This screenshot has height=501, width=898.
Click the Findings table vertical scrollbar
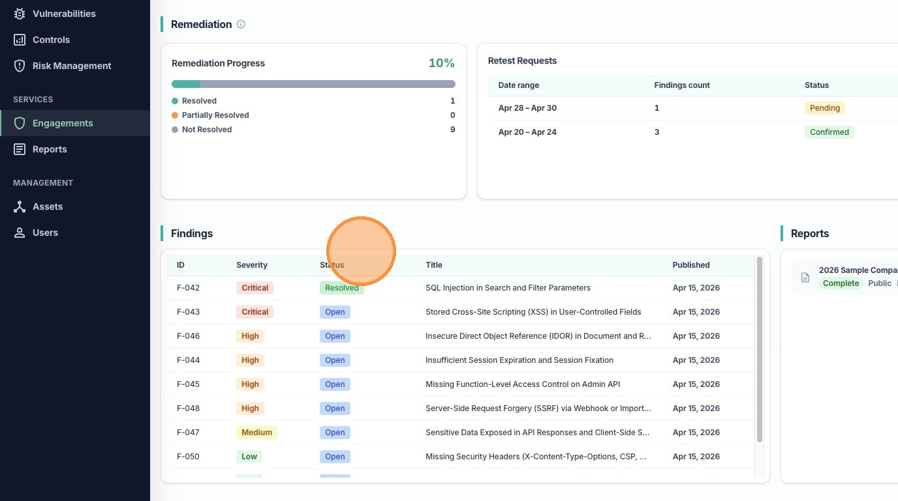pos(759,349)
